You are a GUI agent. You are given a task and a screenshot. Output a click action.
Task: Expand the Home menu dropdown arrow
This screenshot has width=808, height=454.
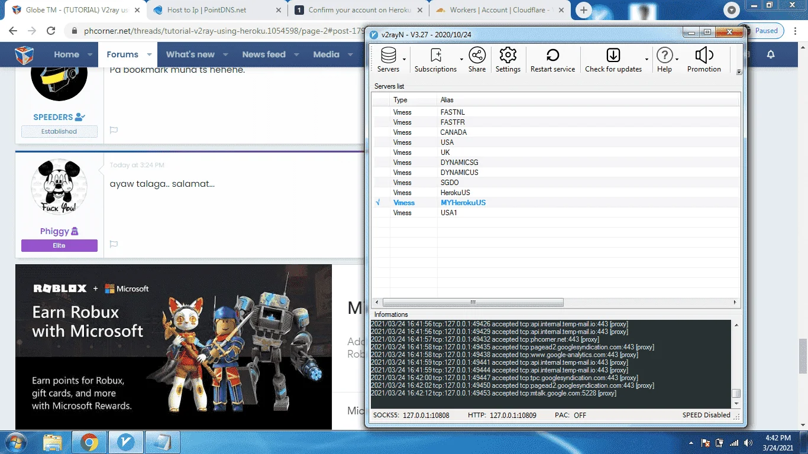(x=91, y=55)
